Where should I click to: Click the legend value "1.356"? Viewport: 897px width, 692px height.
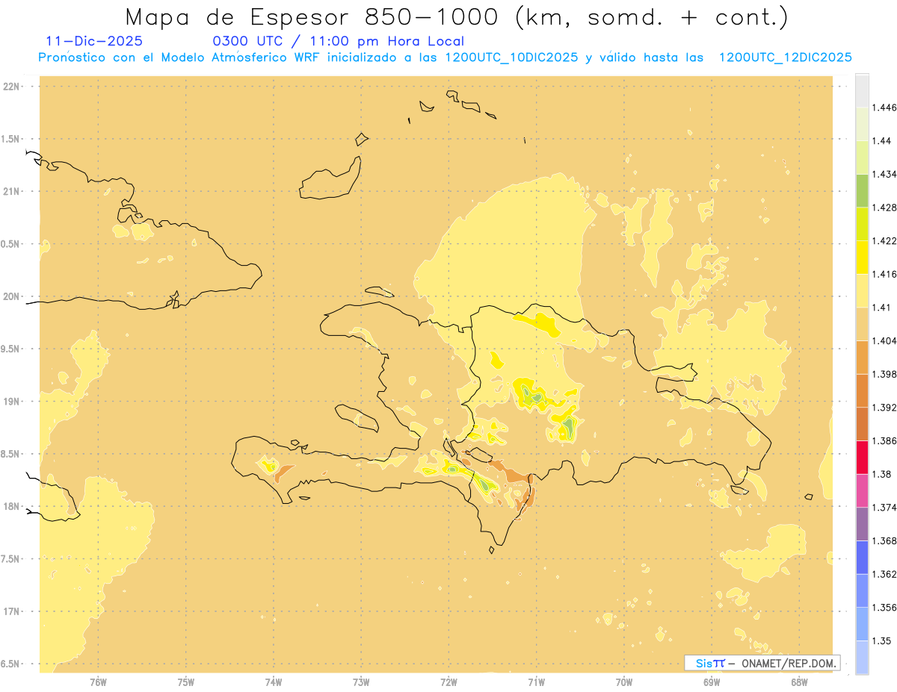[884, 607]
